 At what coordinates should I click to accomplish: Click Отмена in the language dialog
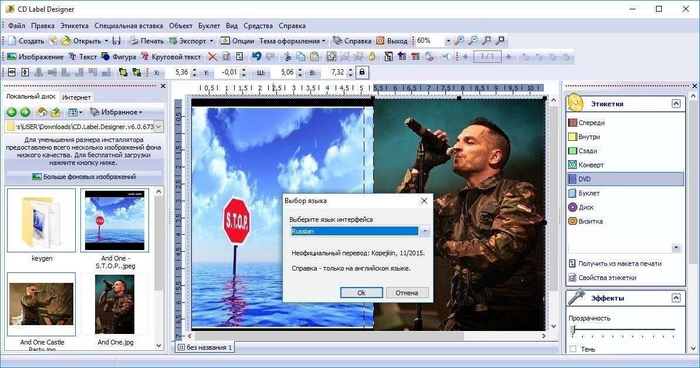click(407, 292)
